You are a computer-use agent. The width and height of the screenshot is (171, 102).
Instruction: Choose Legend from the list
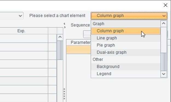(126, 74)
